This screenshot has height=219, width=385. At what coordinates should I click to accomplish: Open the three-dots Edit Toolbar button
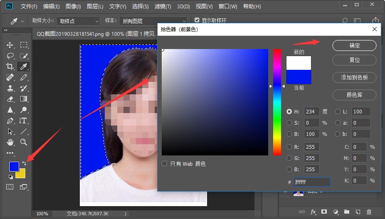click(10, 153)
